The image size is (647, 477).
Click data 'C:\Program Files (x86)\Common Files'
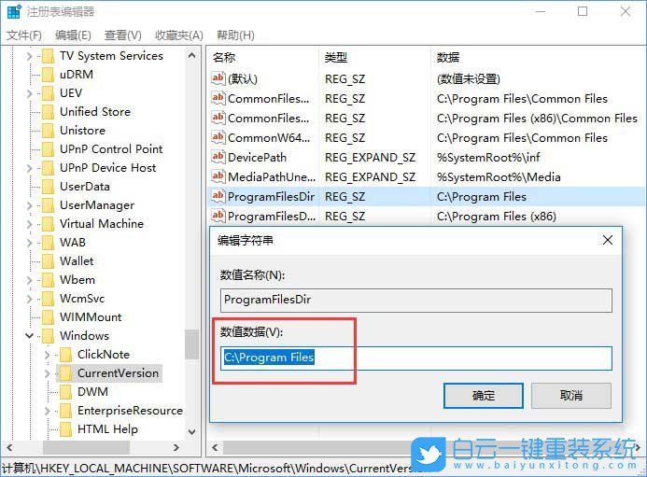point(537,119)
